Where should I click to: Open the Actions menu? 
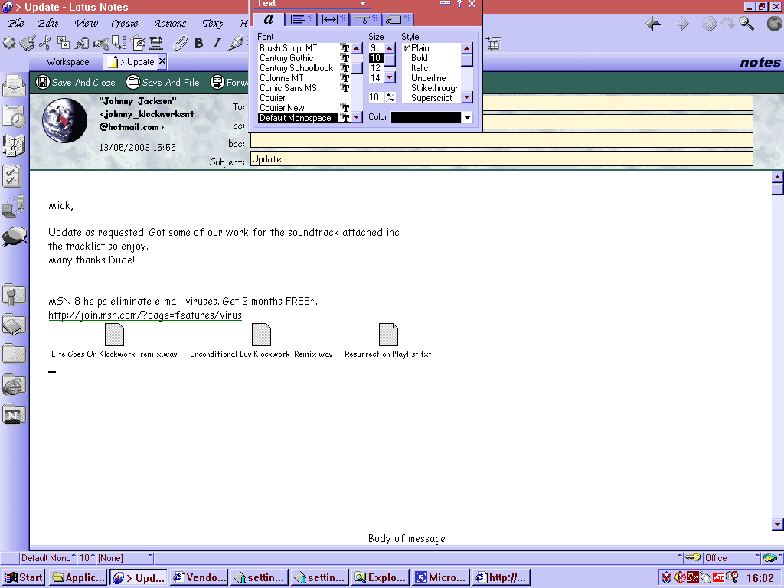pyautogui.click(x=169, y=24)
